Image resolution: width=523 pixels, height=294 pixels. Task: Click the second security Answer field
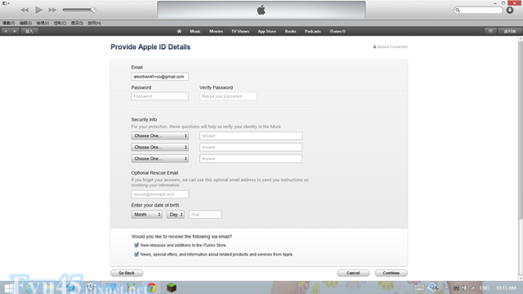(251, 147)
